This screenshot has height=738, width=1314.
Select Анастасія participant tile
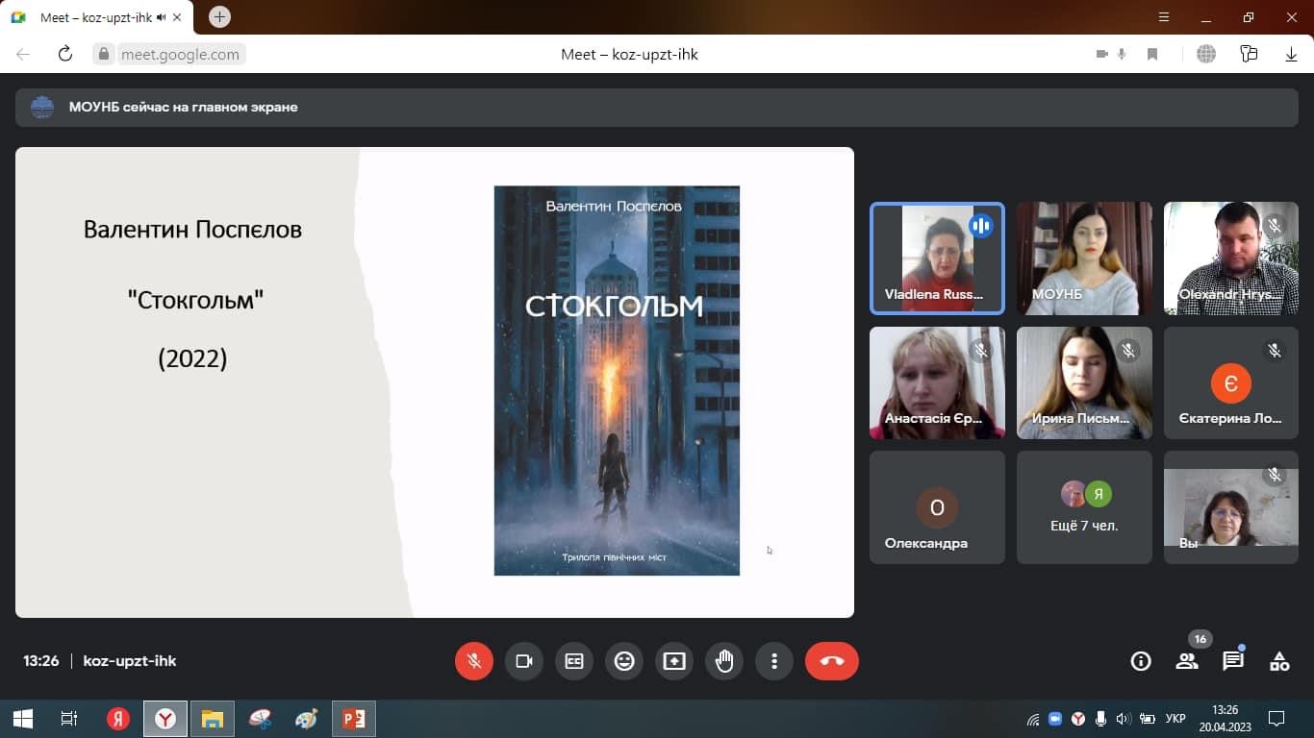tap(937, 383)
